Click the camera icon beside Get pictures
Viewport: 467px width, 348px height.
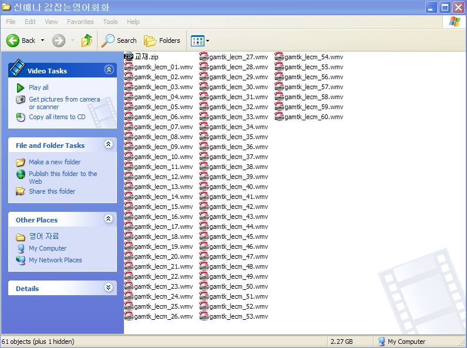pos(20,99)
